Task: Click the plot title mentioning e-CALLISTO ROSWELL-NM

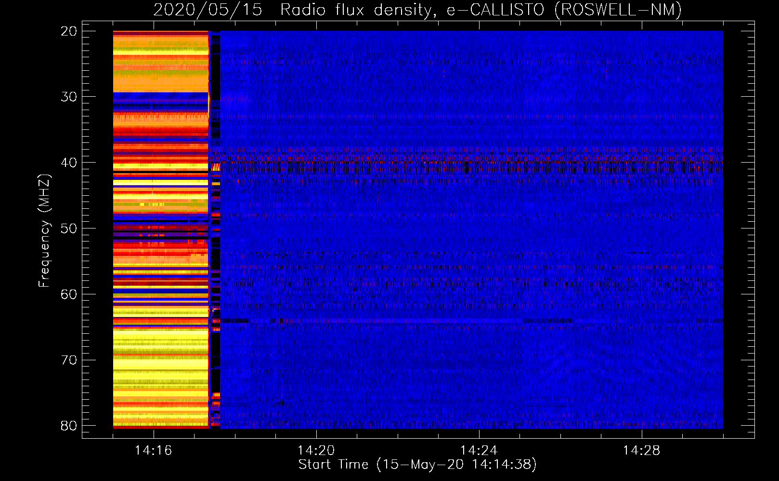Action: click(x=417, y=10)
